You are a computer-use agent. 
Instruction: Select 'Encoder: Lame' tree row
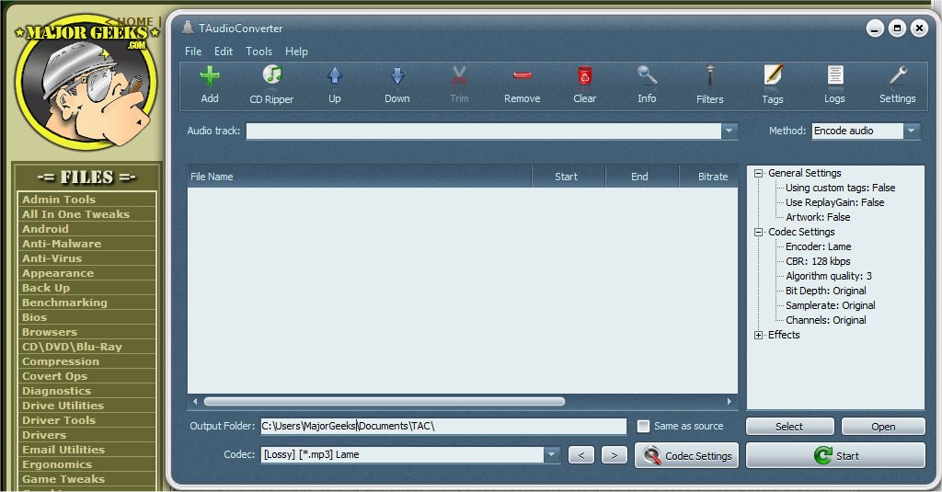coord(818,246)
